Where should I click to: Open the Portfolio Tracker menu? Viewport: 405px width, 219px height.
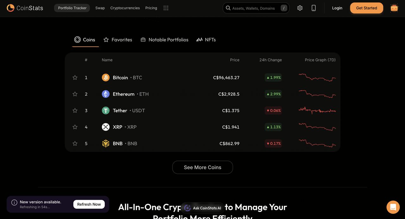pyautogui.click(x=72, y=8)
